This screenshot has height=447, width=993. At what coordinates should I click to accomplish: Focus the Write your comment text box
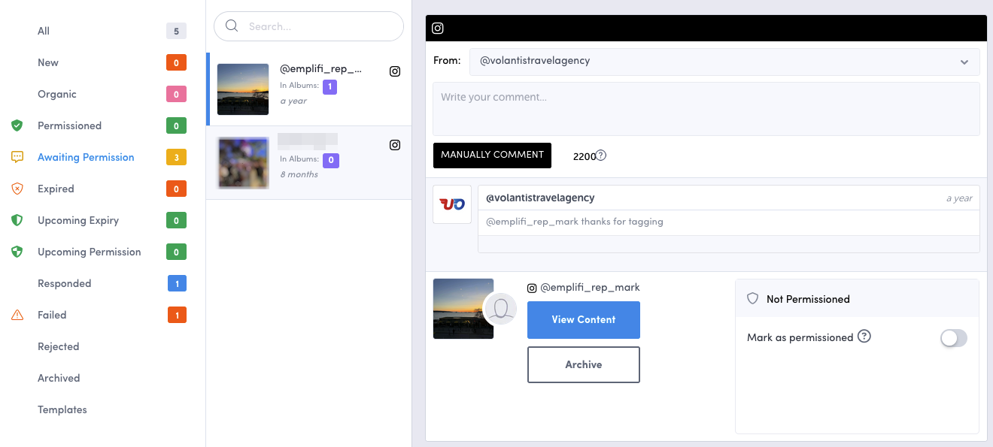706,109
